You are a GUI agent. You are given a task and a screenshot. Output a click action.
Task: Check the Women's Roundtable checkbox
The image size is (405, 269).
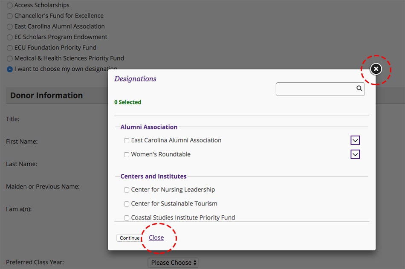(127, 154)
